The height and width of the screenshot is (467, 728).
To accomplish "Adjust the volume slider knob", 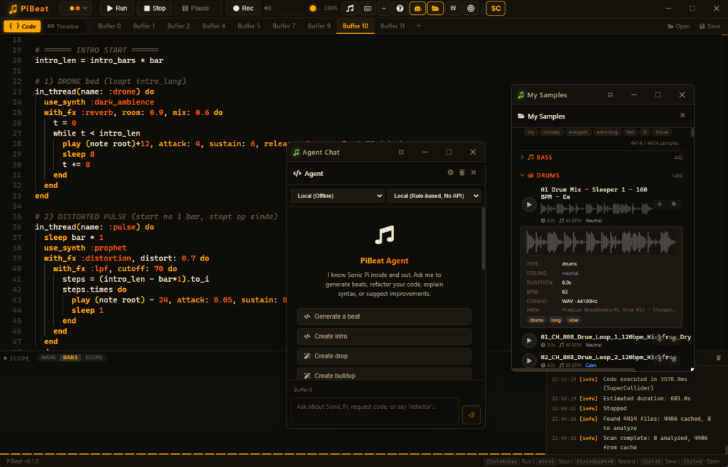I will 313,9.
